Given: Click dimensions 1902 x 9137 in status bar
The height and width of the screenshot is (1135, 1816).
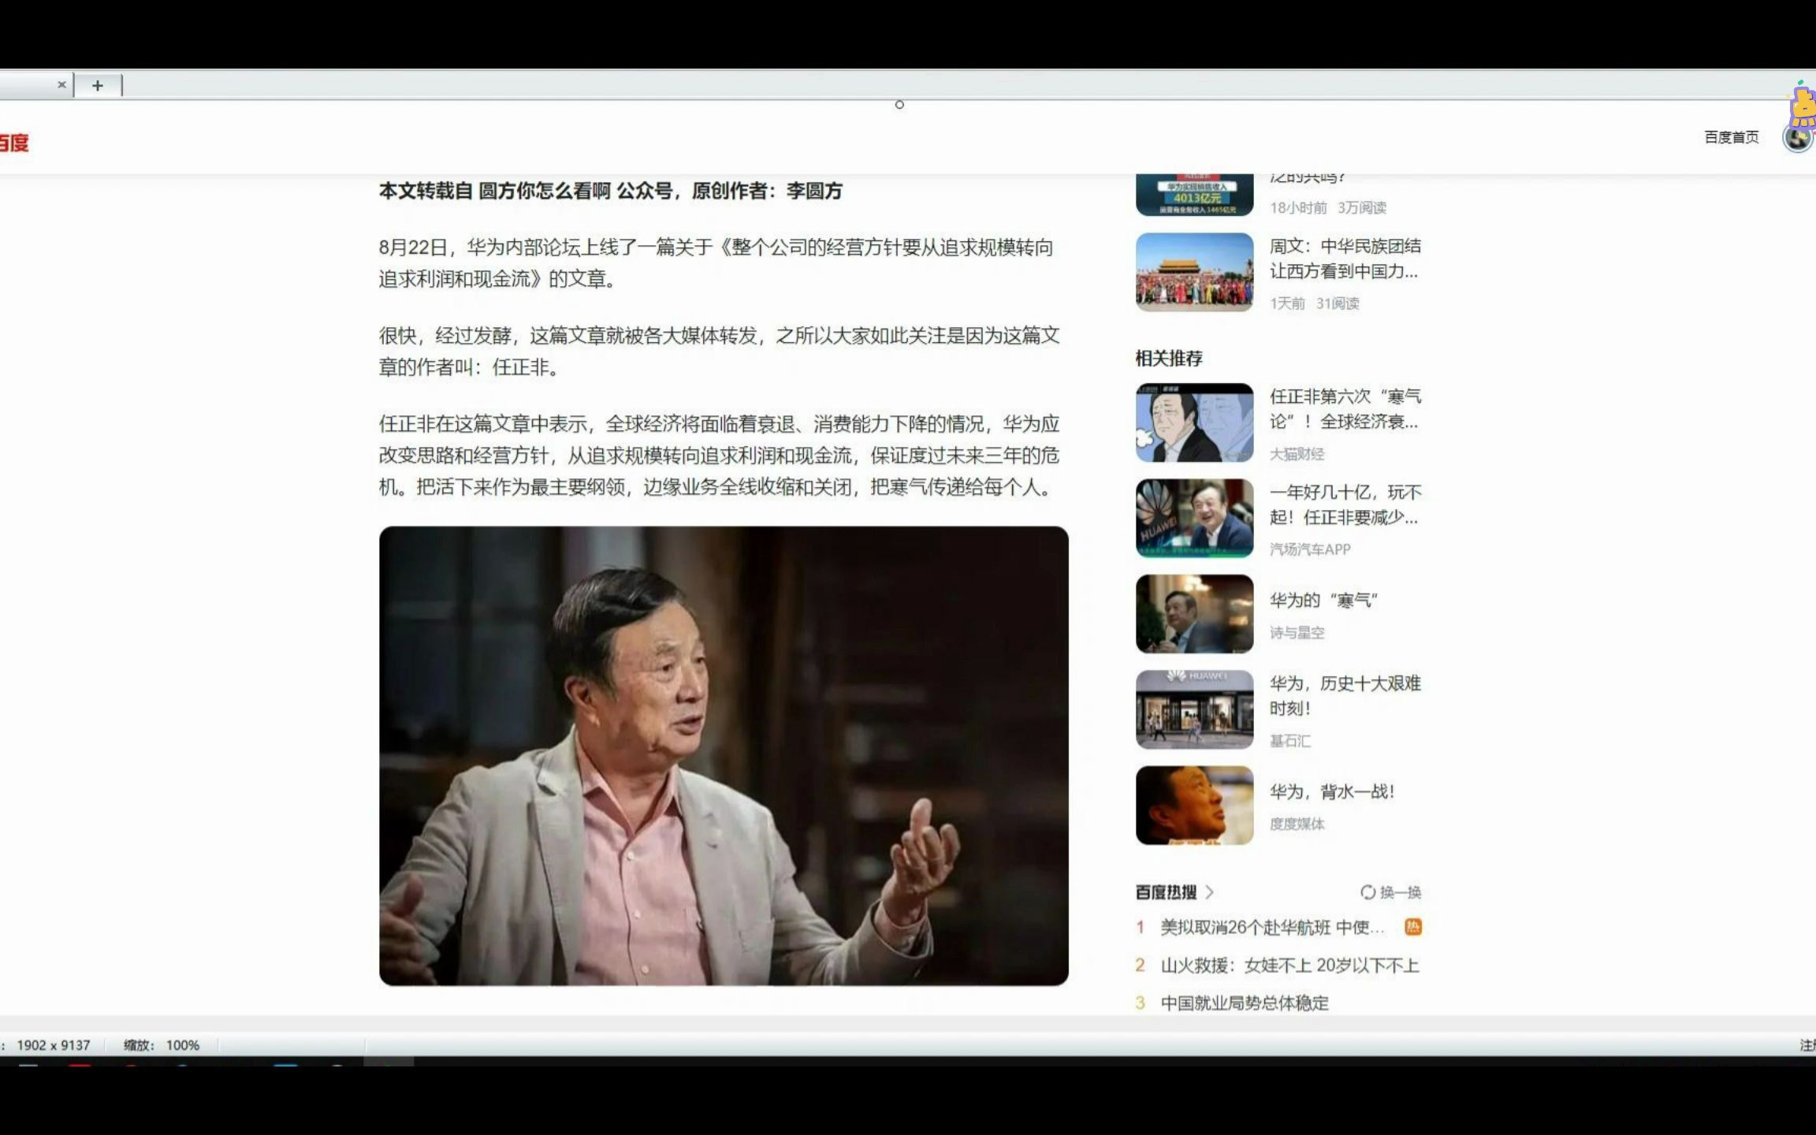Looking at the screenshot, I should click(53, 1045).
